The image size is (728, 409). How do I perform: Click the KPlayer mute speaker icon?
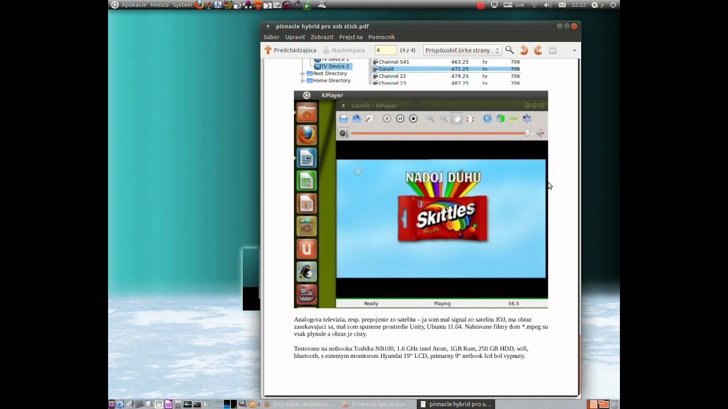(540, 133)
